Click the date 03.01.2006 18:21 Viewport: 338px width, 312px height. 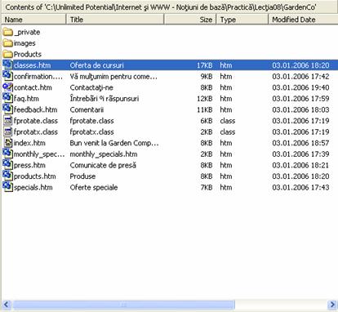(300, 166)
